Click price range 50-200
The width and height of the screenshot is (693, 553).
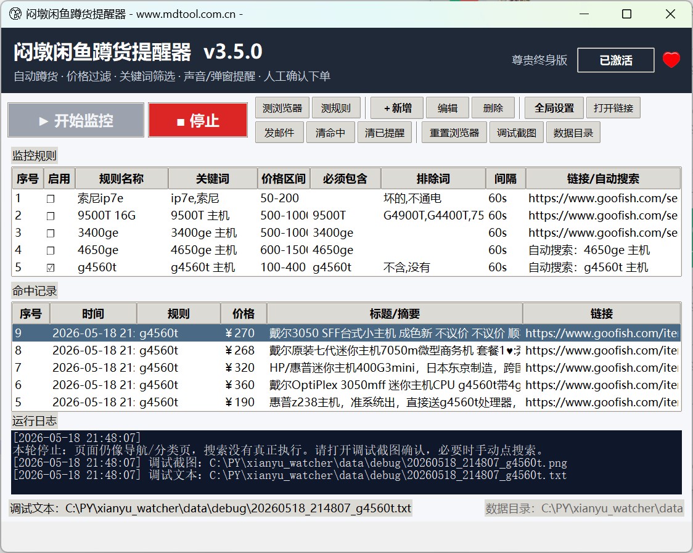(279, 198)
